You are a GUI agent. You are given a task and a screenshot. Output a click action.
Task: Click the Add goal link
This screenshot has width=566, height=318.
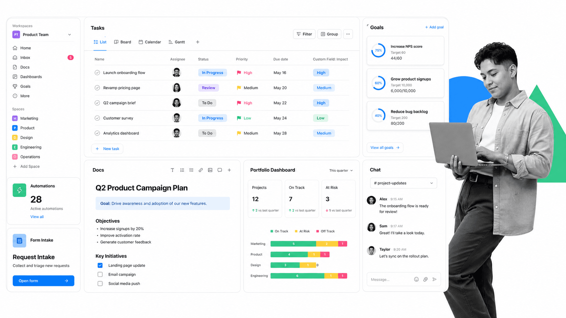[434, 27]
